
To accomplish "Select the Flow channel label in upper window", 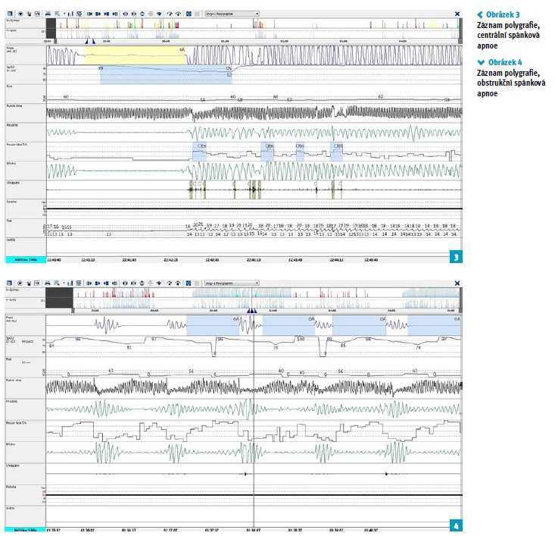I will (x=11, y=49).
